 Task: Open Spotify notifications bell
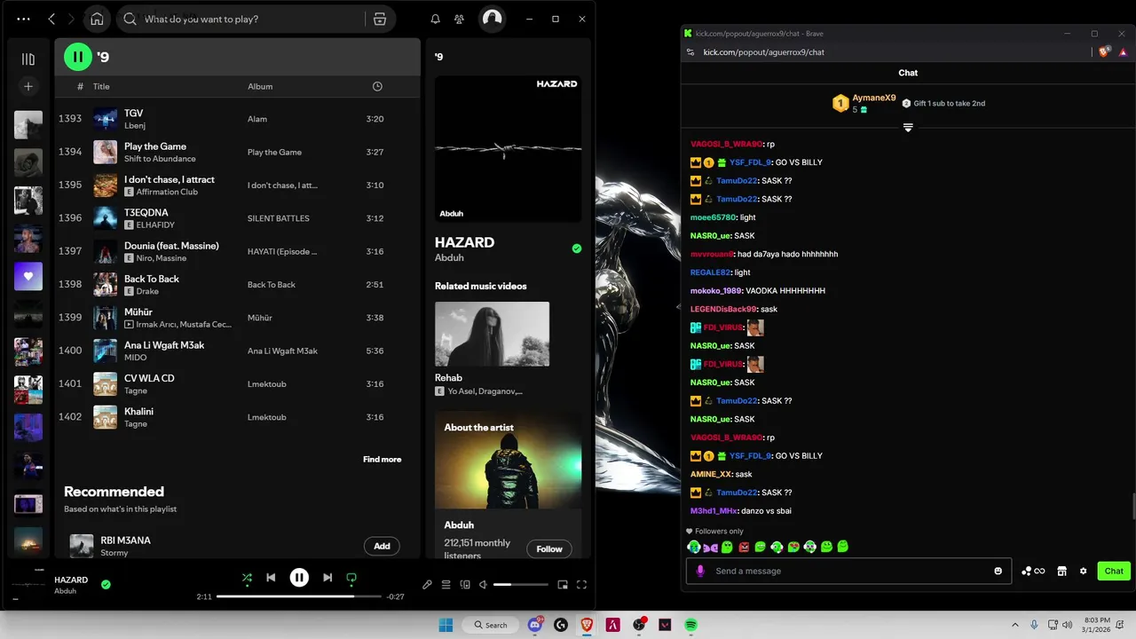[435, 19]
